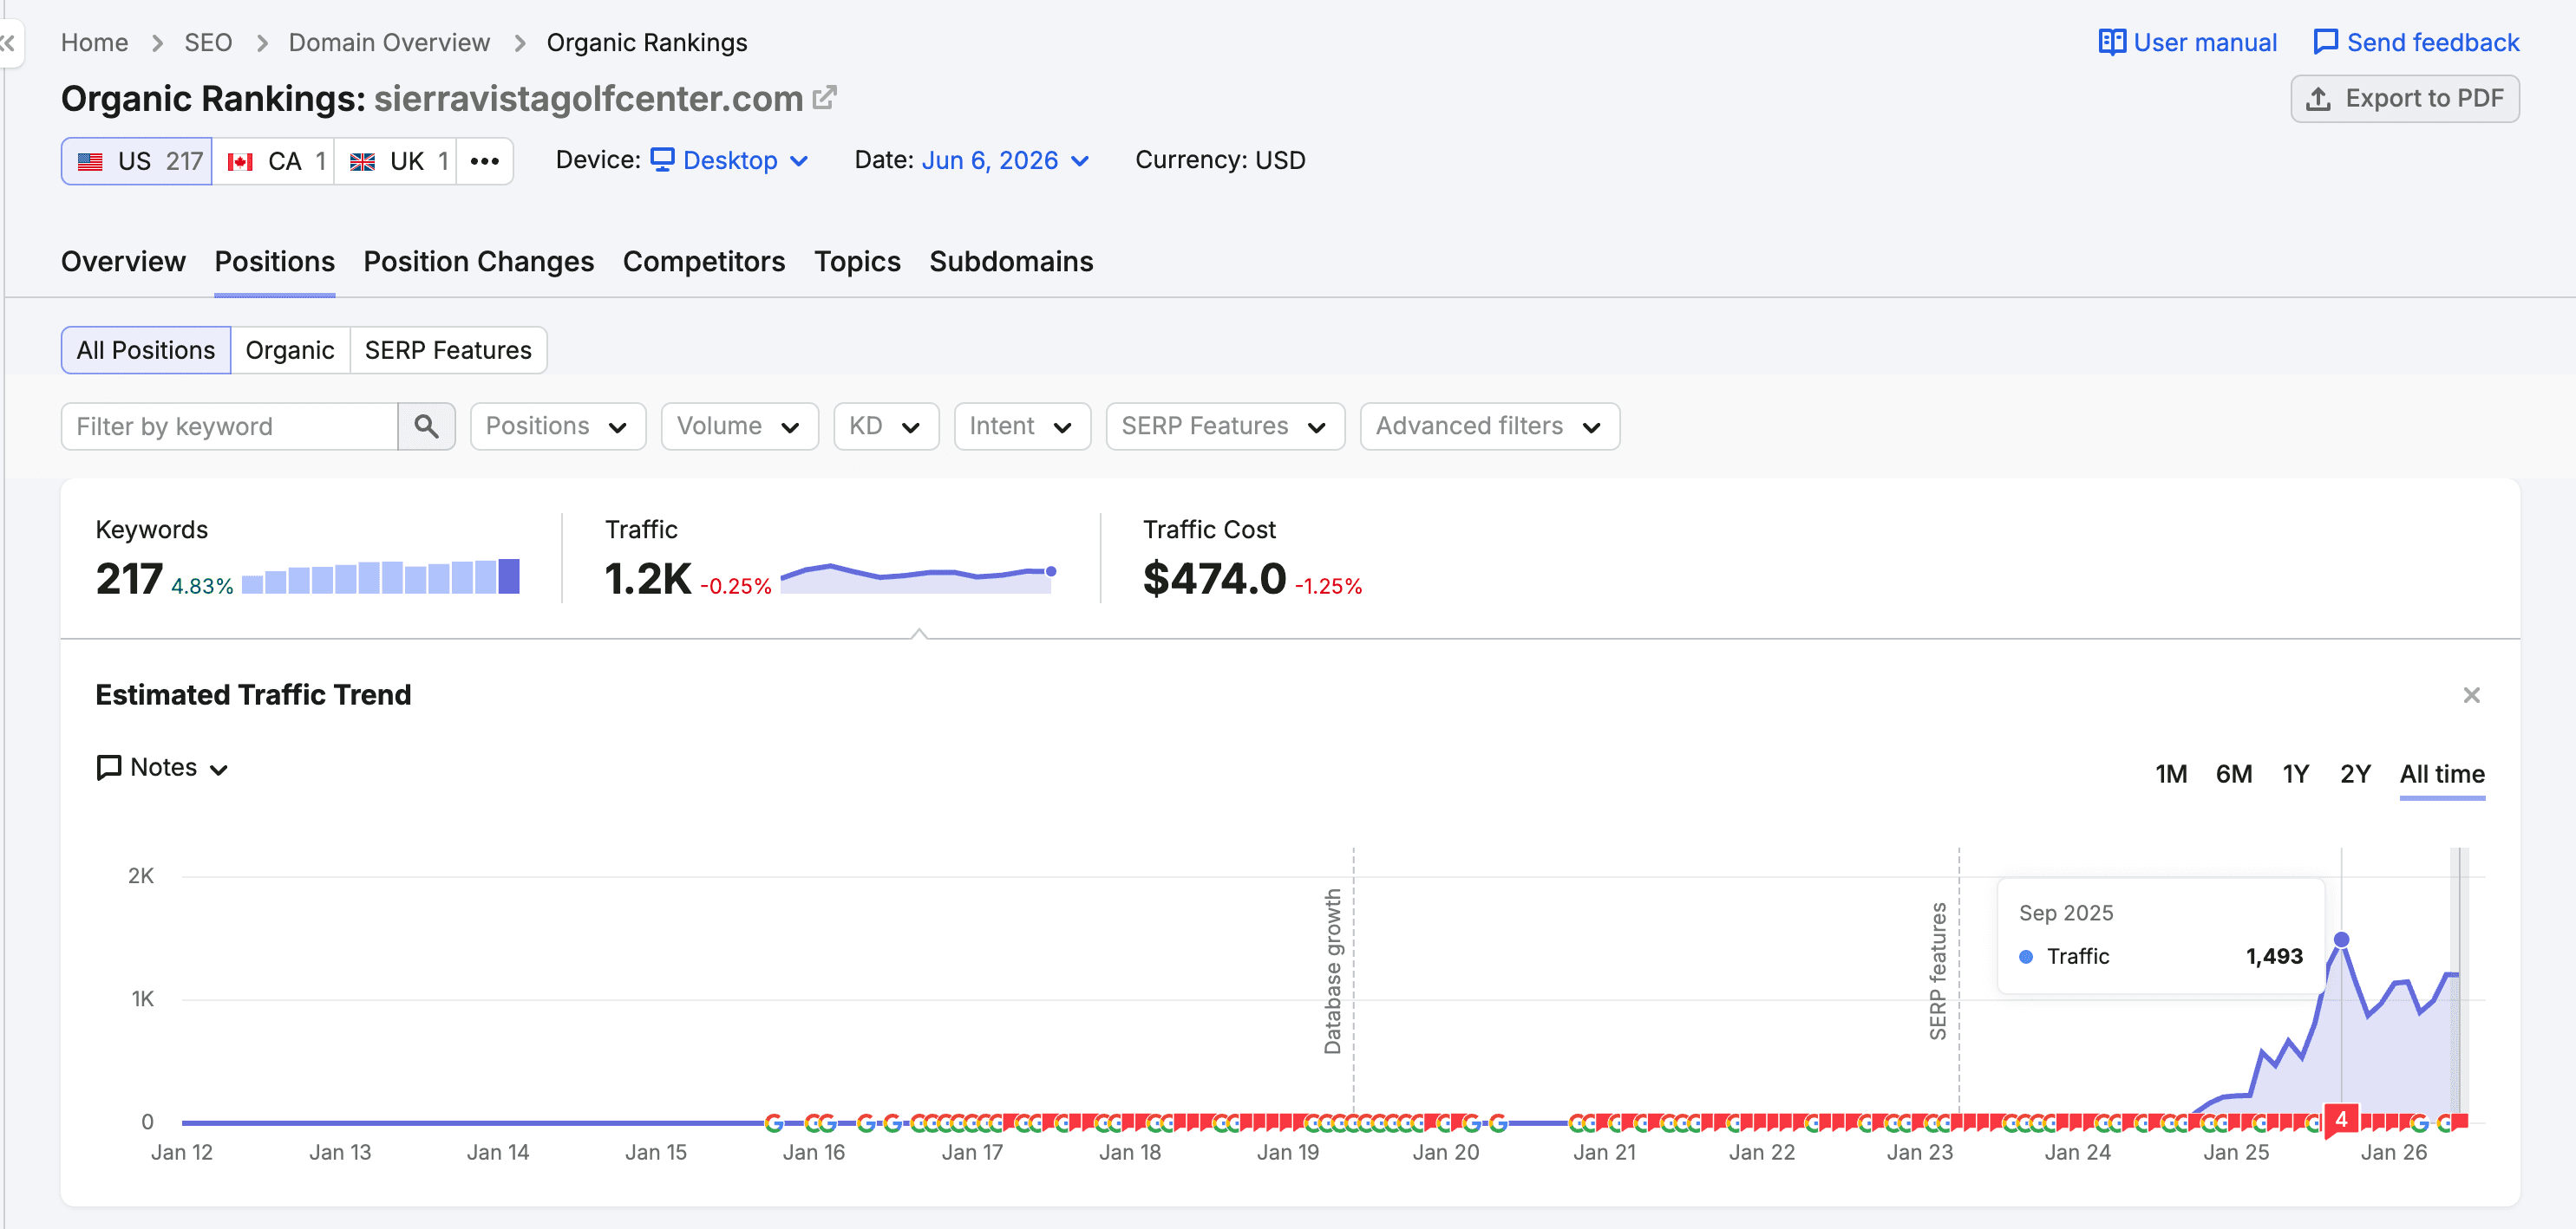Go to the Overview tab
This screenshot has width=2576, height=1229.
[123, 262]
